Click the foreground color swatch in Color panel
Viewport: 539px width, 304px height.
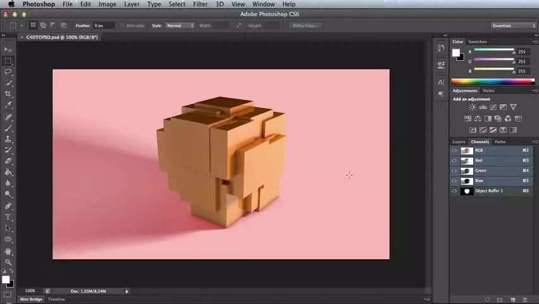pyautogui.click(x=456, y=53)
